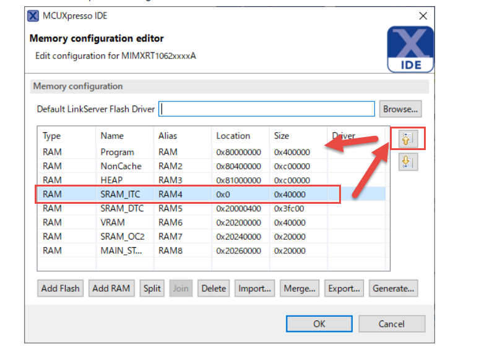
Task: Click location 0x20260000 cell
Action: 239,250
